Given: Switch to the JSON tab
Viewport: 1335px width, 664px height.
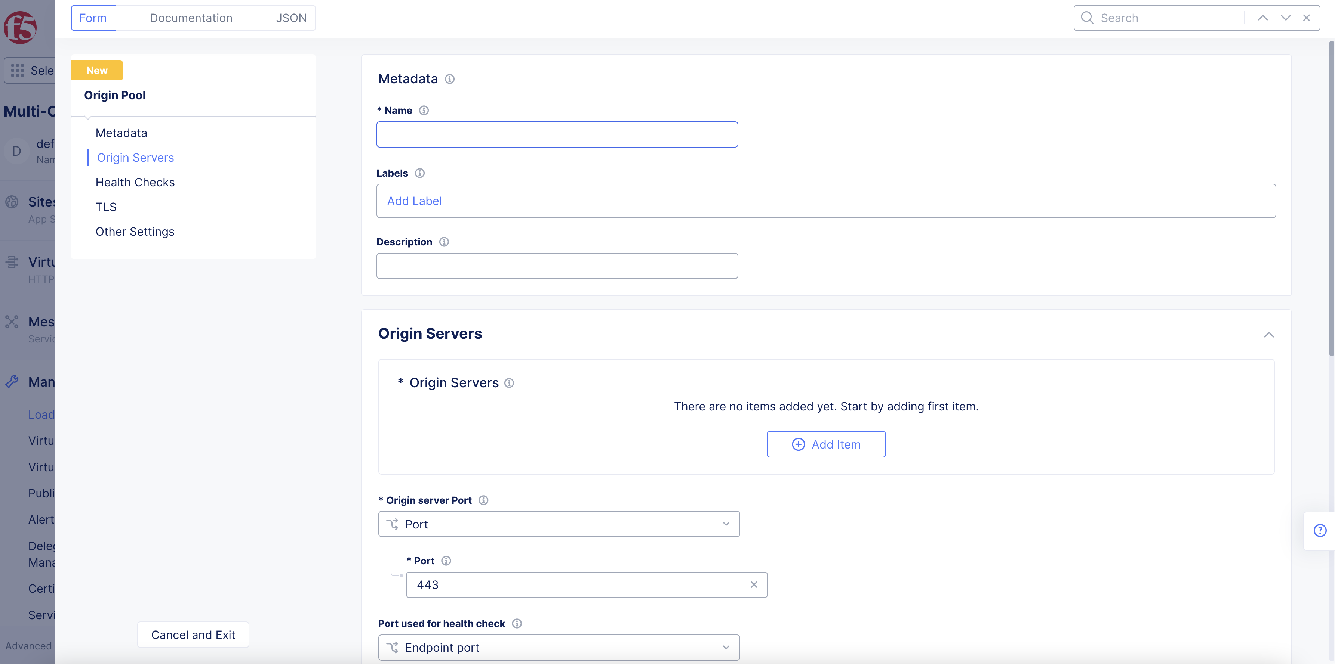Looking at the screenshot, I should coord(291,18).
